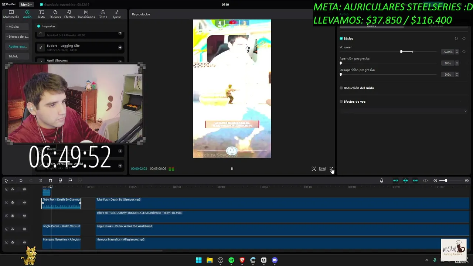Viewport: 473px width, 266px height.
Task: Click the preview zoom-to-fit icon
Action: pyautogui.click(x=314, y=169)
